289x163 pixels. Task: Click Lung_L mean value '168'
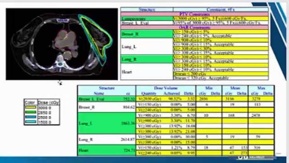231,115
